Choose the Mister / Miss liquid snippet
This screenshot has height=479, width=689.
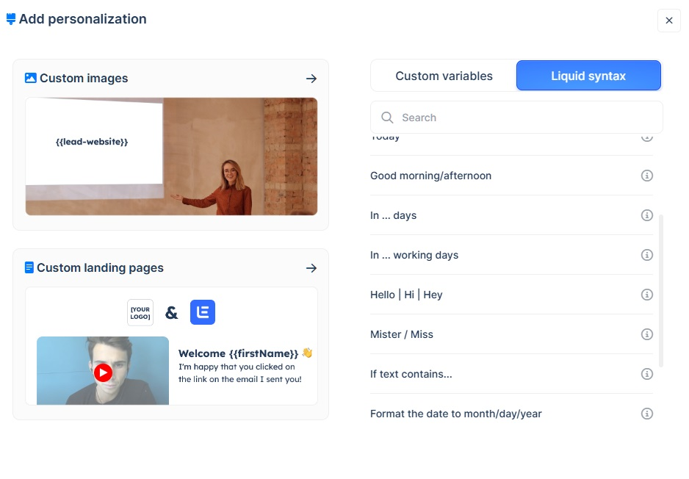tap(402, 334)
